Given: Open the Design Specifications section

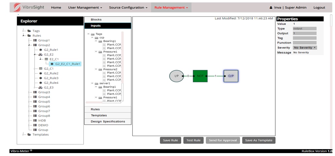Looking at the screenshot, I should coord(108,122).
